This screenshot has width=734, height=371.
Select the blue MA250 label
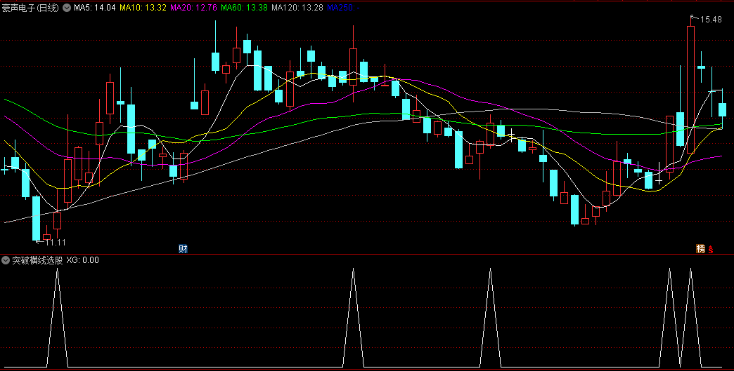[x=343, y=8]
